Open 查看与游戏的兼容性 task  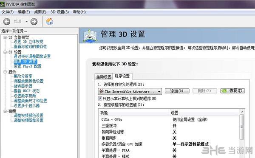30,47
